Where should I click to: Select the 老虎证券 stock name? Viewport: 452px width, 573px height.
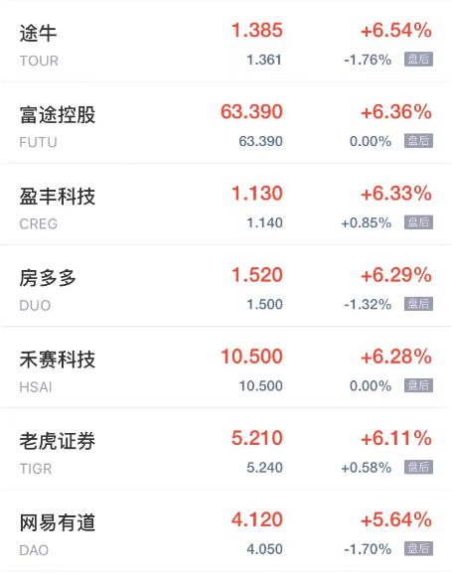point(58,441)
